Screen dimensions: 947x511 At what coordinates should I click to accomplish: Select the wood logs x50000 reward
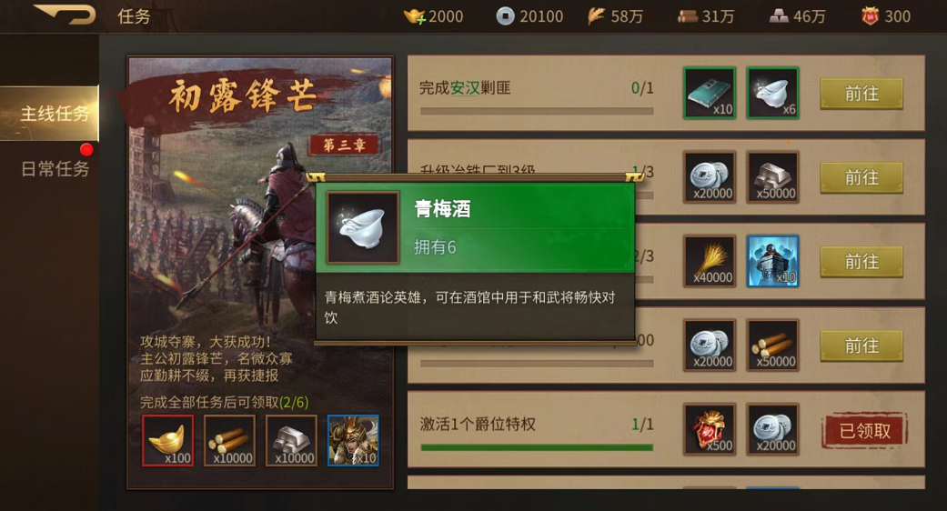pos(773,346)
